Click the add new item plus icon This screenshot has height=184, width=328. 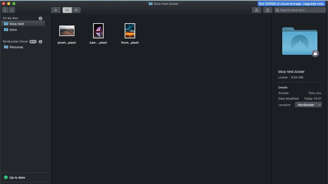[56, 10]
